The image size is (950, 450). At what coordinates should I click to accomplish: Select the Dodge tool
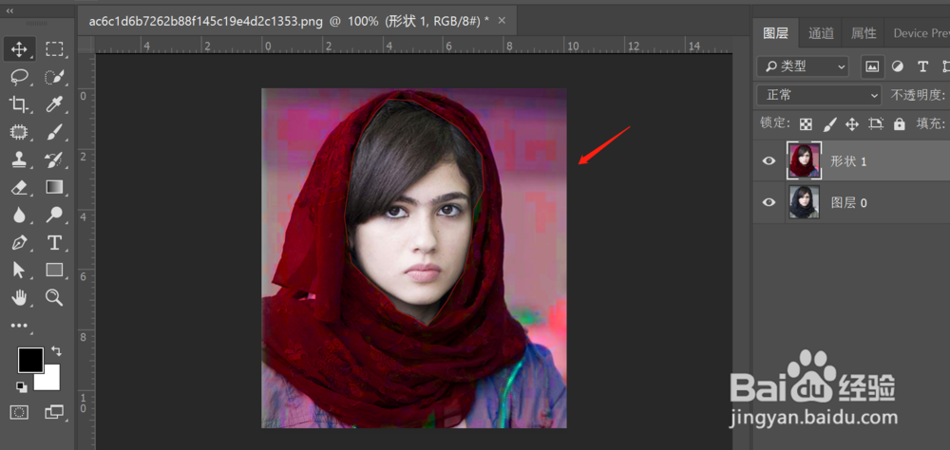tap(54, 215)
